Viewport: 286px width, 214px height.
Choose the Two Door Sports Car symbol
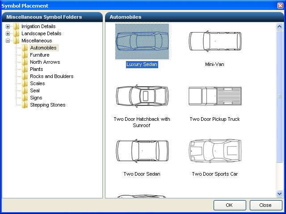coord(214,151)
